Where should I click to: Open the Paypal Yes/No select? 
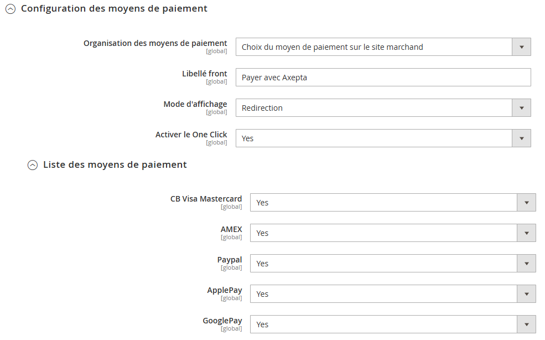[393, 264]
